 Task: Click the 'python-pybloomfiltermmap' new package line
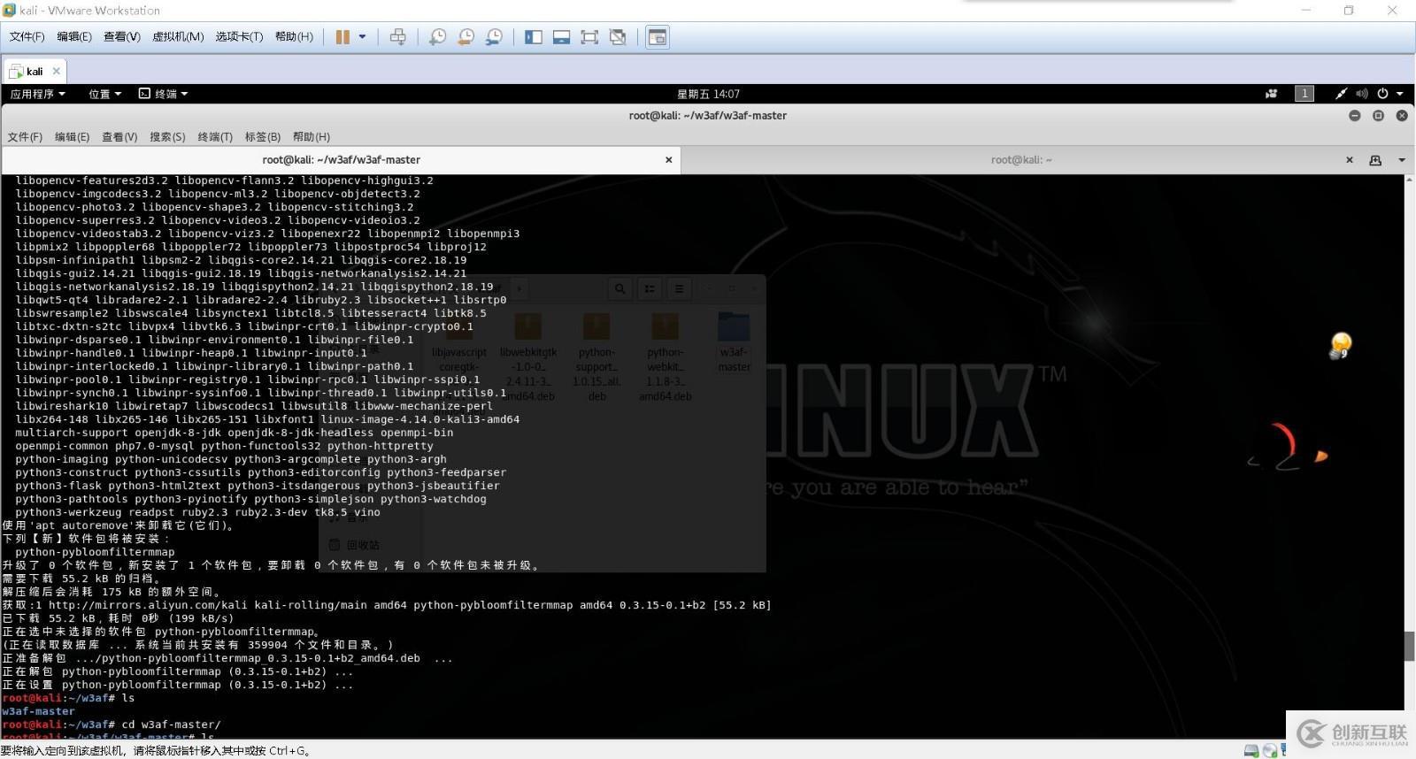pyautogui.click(x=95, y=552)
